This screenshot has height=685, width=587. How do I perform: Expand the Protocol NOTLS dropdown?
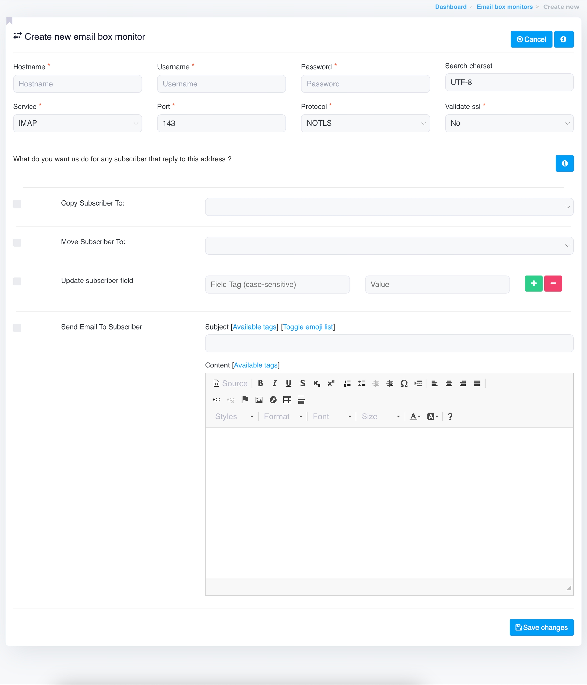coord(365,123)
